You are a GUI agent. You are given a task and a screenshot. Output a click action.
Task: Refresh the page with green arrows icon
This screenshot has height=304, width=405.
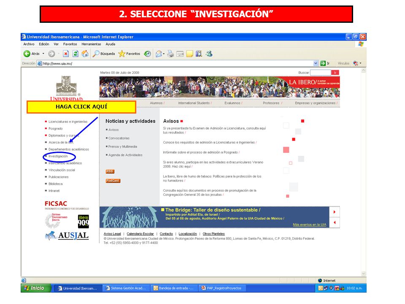[76, 54]
